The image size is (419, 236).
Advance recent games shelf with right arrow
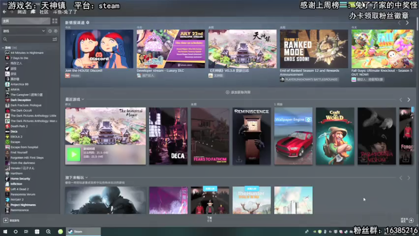point(409,100)
